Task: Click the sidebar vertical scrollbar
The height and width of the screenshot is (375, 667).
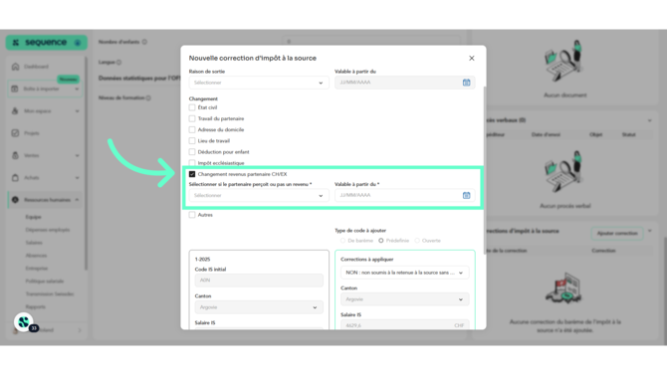Action: (x=86, y=164)
